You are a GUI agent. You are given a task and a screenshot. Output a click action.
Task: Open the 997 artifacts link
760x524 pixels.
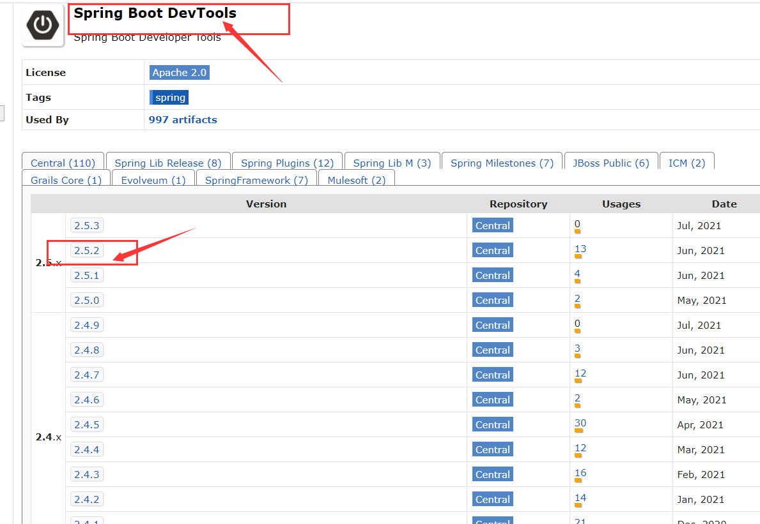(x=183, y=119)
